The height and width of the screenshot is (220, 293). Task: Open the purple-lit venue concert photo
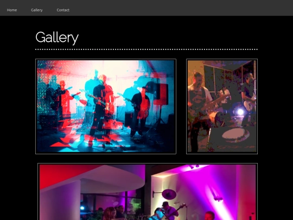point(148,192)
